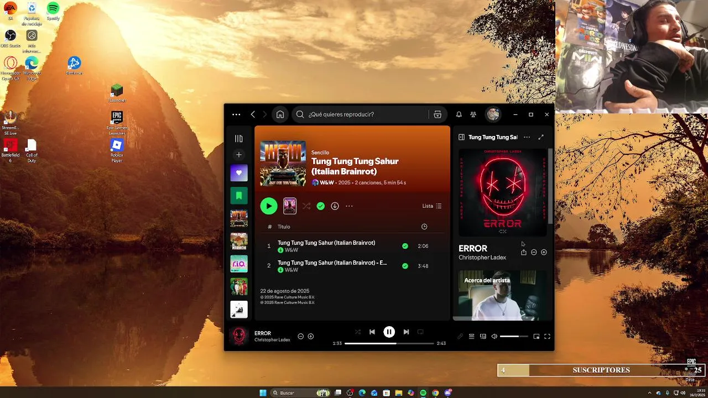Click the ERROR cover in the bottom player bar
Image resolution: width=708 pixels, height=398 pixels.
(x=239, y=336)
